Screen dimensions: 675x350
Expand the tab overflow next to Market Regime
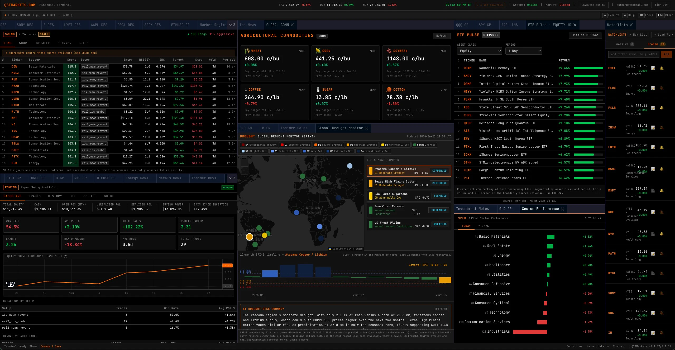coord(232,25)
